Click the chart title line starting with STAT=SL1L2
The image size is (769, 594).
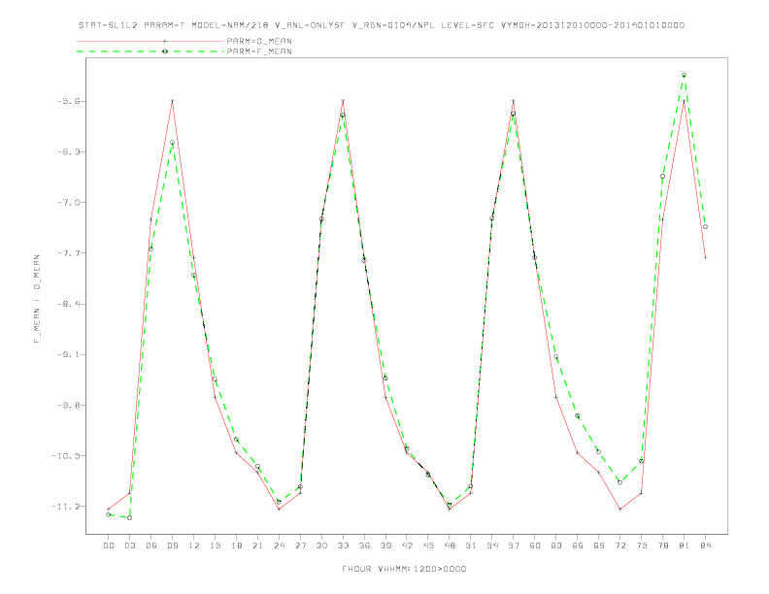point(381,25)
